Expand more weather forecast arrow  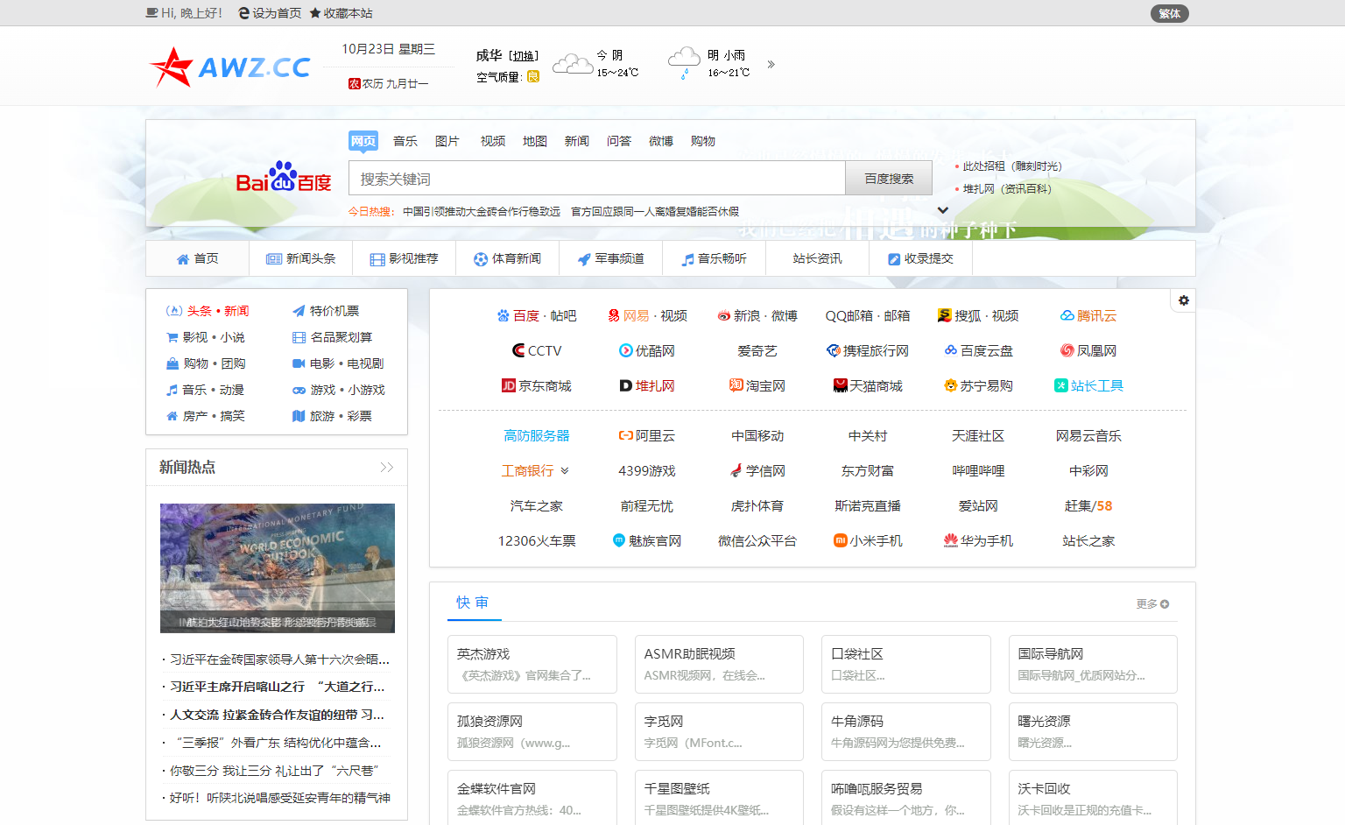(x=771, y=64)
